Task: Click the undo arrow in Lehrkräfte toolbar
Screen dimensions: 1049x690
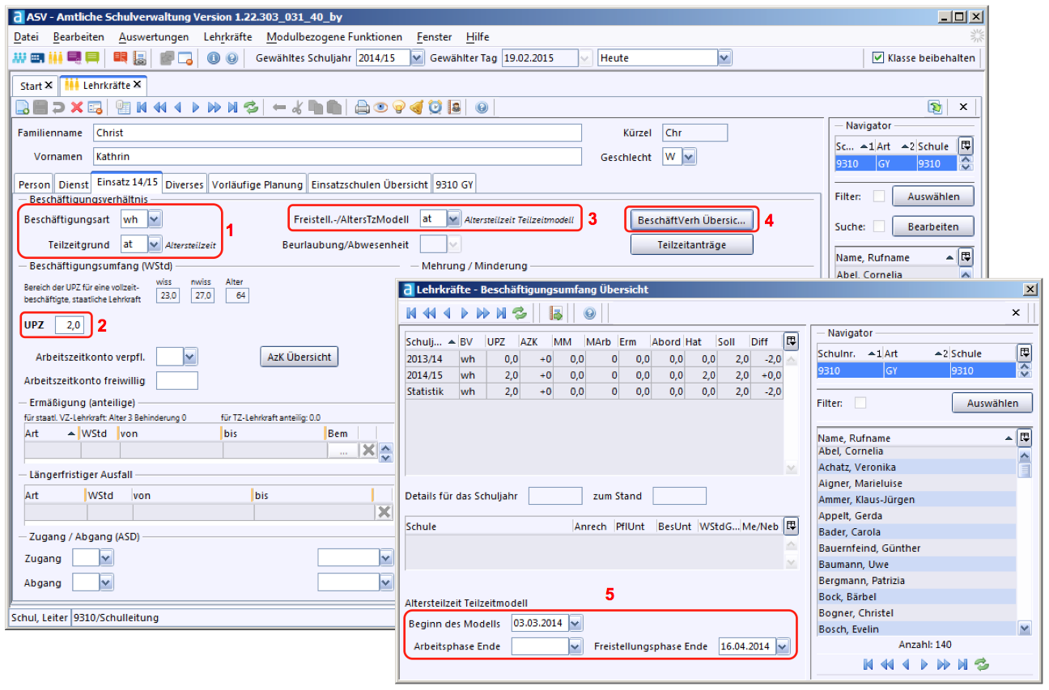Action: (58, 108)
